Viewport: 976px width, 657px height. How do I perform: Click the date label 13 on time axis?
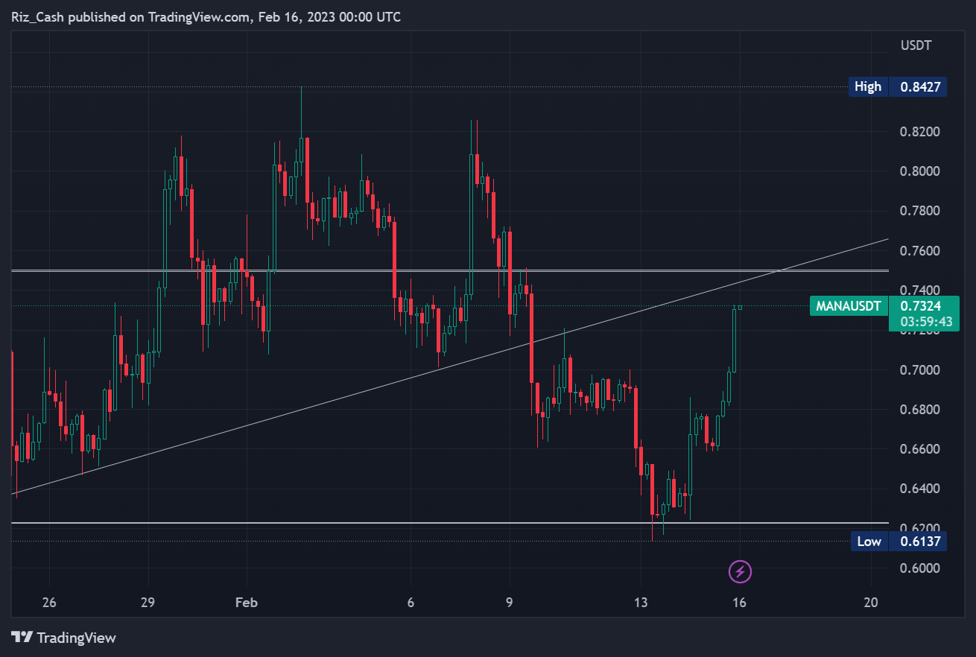pos(641,603)
